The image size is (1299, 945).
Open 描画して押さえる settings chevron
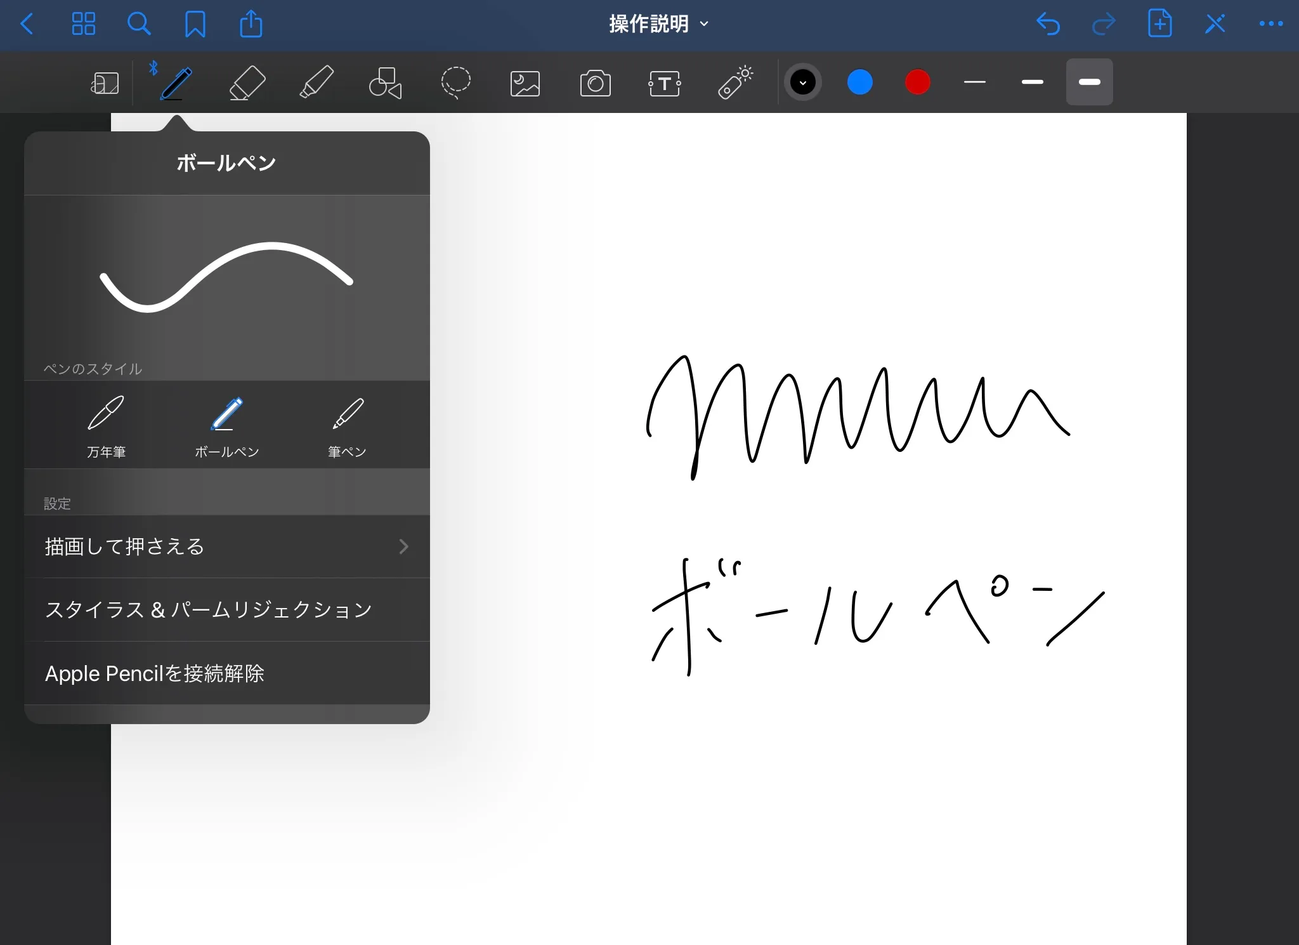(403, 546)
